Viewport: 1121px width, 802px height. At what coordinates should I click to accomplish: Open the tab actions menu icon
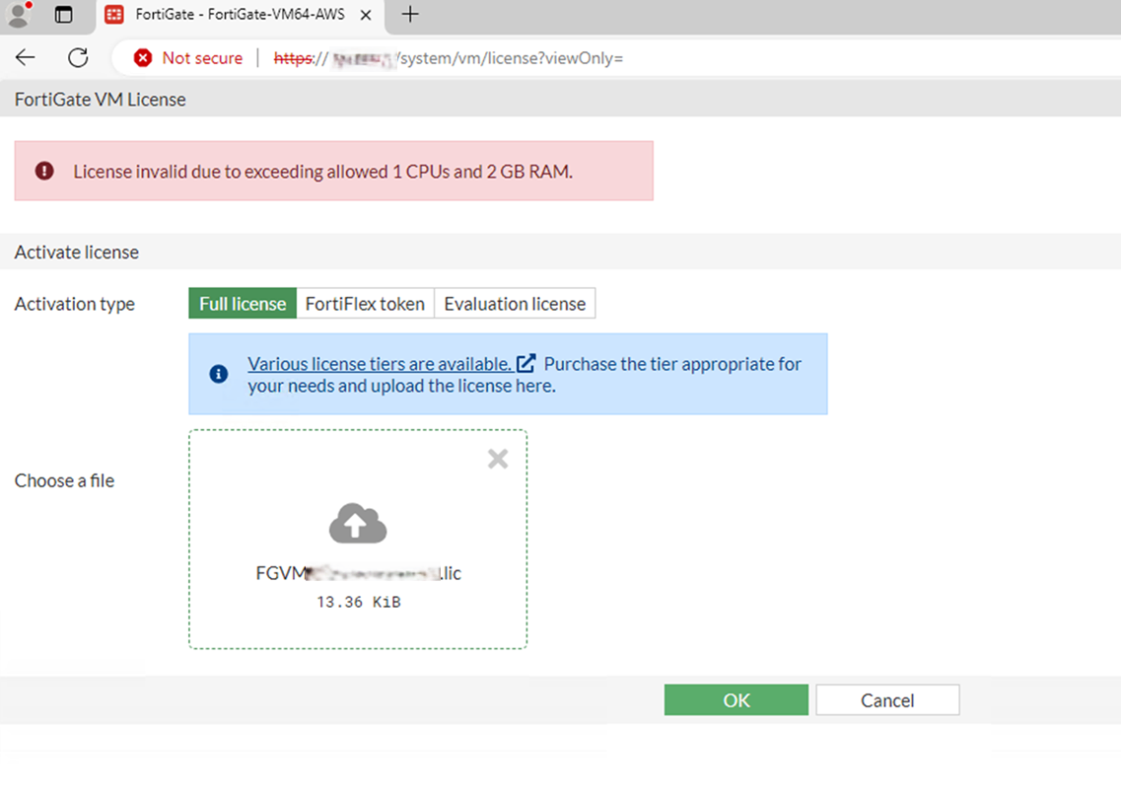(64, 15)
